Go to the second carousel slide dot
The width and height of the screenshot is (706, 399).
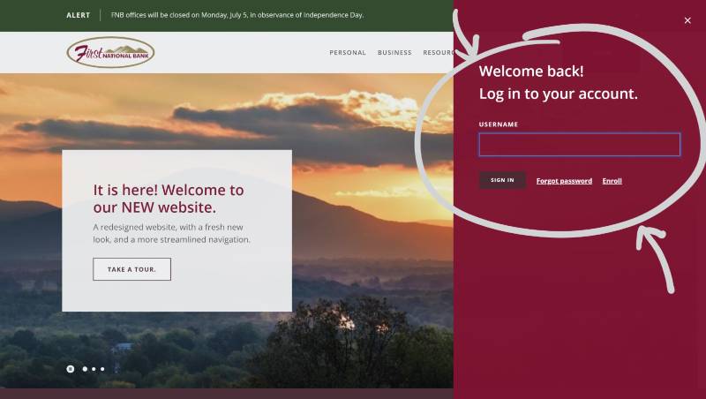85,369
